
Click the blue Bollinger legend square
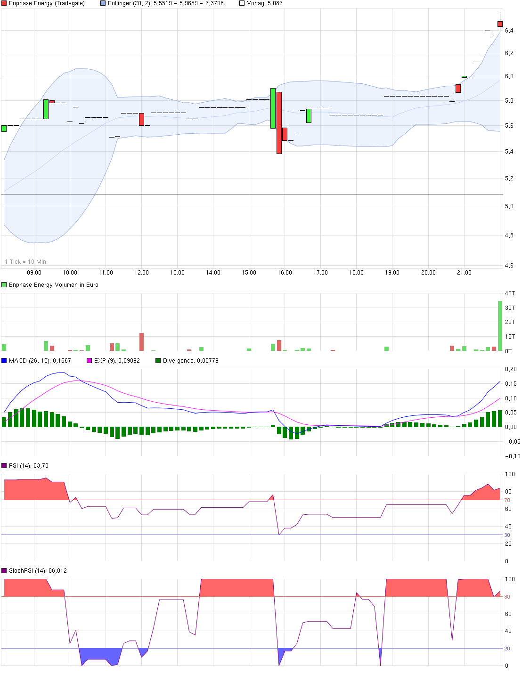click(102, 4)
